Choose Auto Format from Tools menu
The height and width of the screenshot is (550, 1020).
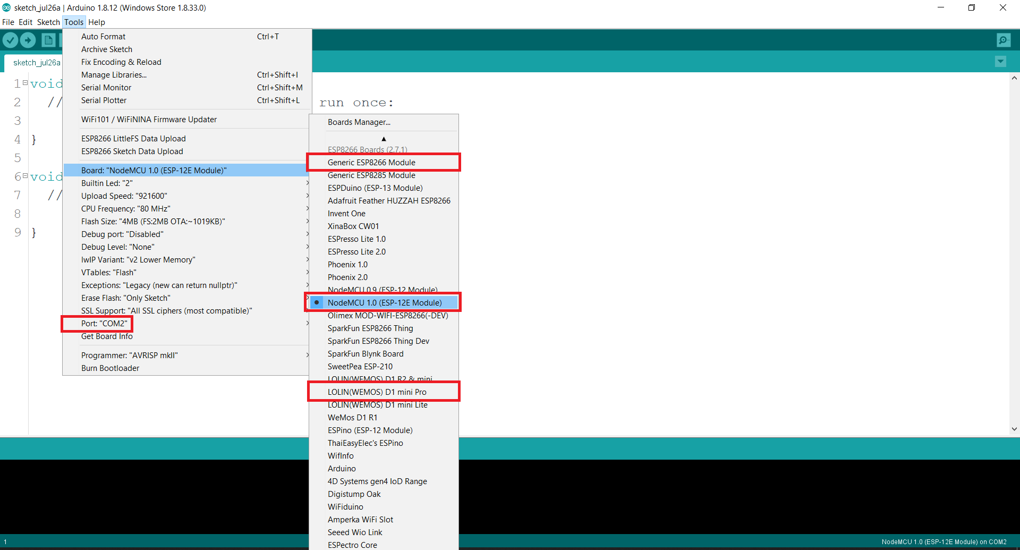(x=186, y=37)
